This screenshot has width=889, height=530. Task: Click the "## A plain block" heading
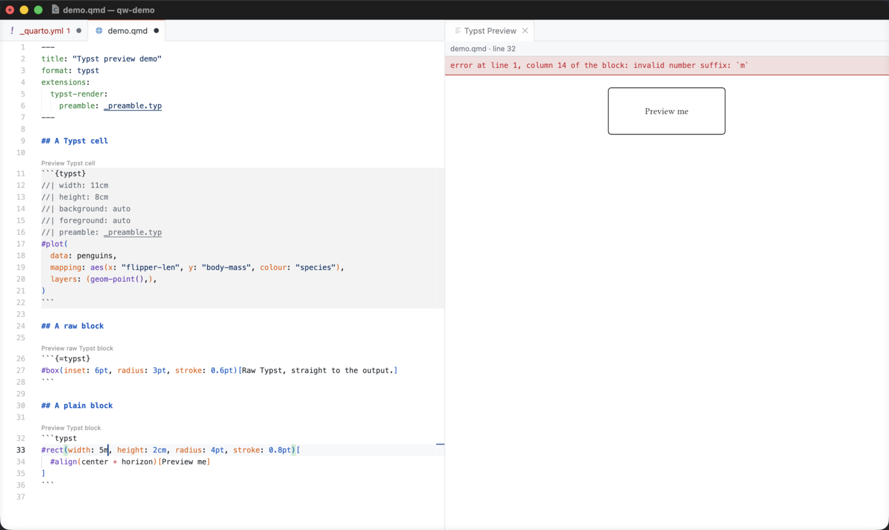77,406
